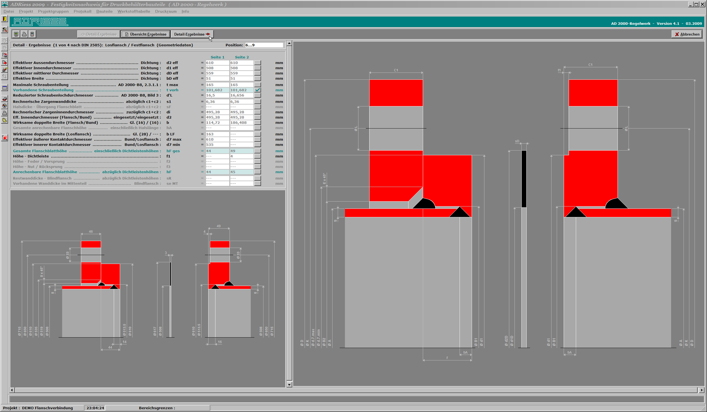Click the red square icon in sidebar

(x=5, y=138)
